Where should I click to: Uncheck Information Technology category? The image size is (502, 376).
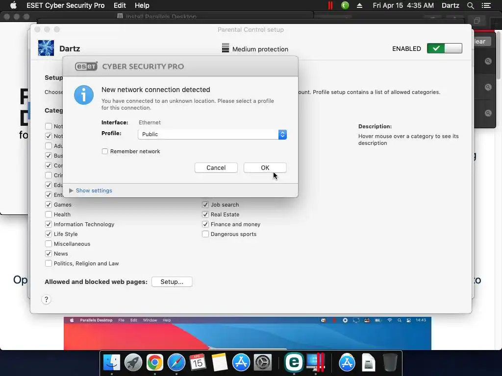(49, 224)
